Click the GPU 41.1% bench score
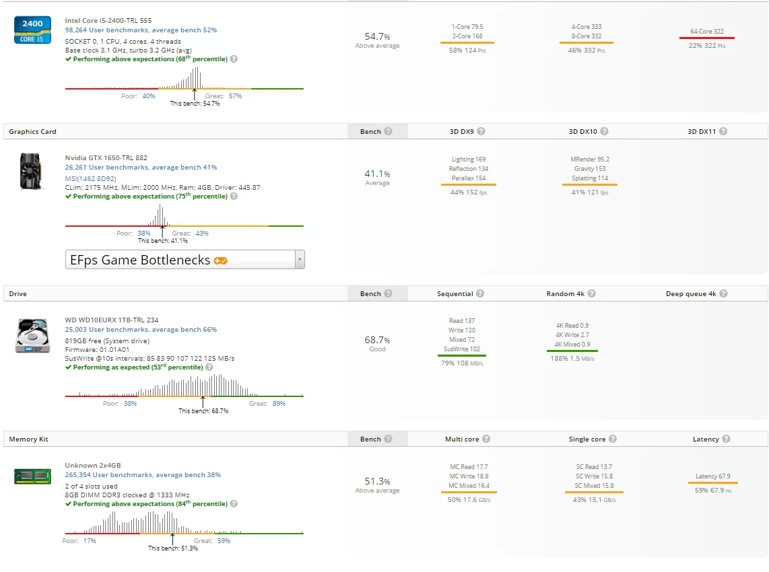 pos(377,174)
